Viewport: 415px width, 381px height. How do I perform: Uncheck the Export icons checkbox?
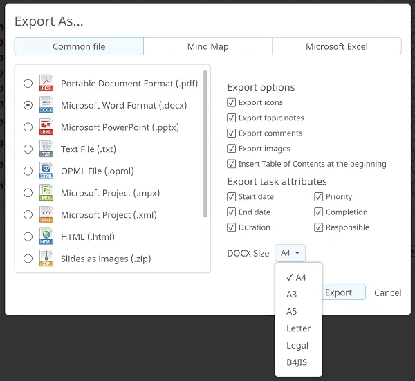pyautogui.click(x=232, y=103)
